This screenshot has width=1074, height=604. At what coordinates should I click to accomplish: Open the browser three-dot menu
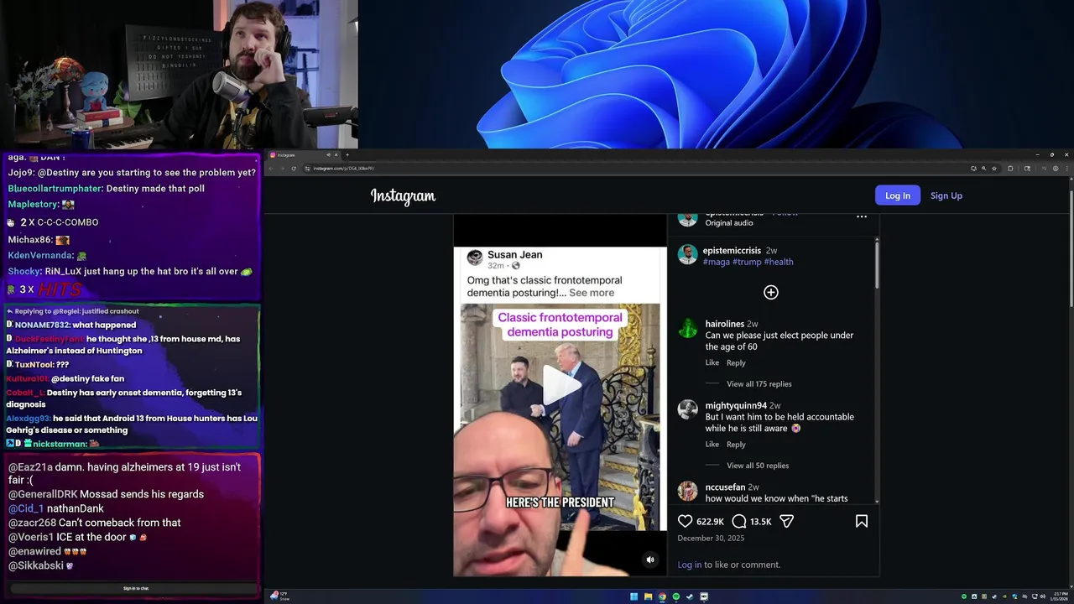click(x=1066, y=169)
